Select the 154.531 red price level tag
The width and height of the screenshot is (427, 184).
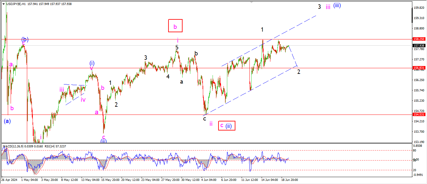tap(419, 115)
